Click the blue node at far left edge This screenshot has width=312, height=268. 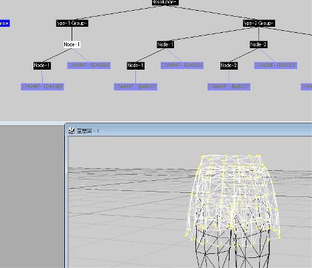tap(5, 23)
